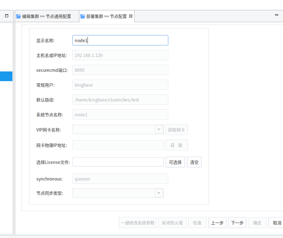This screenshot has height=238, width=283.
Task: Open the 节点同步类型 dropdown
Action: [159, 193]
